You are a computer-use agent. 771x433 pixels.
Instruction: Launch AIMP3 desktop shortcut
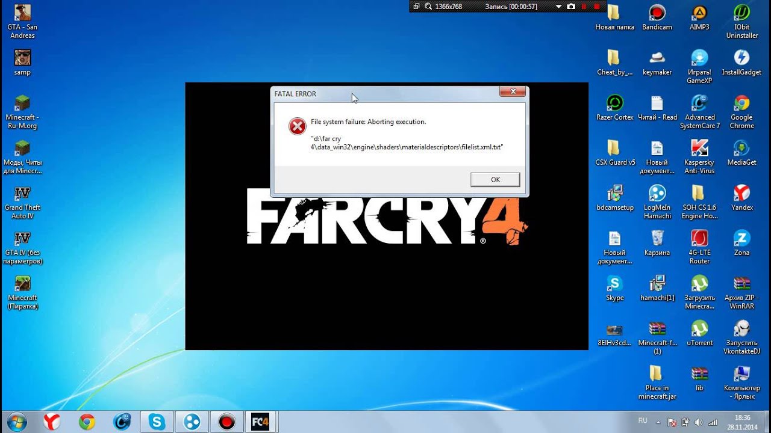699,17
